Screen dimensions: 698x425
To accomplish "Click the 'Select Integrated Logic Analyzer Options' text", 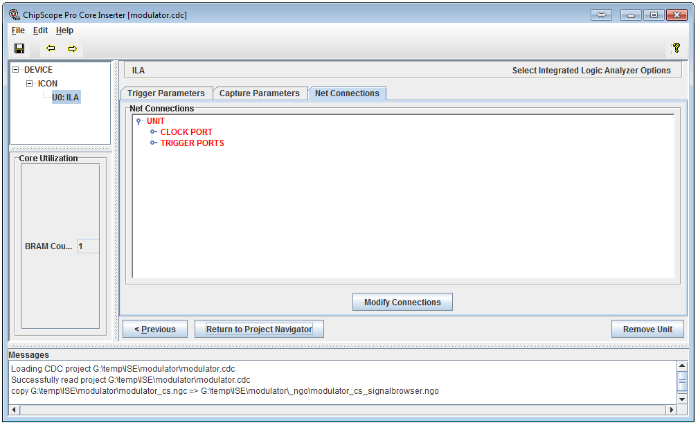I will tap(591, 71).
